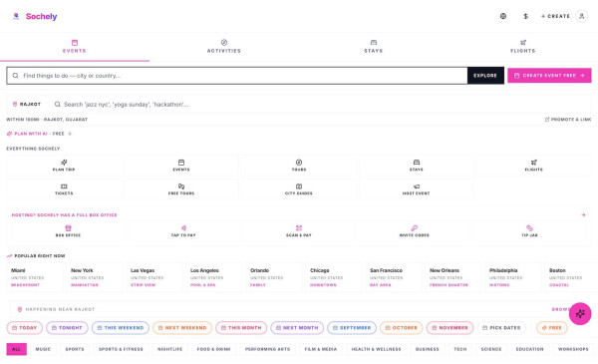Image resolution: width=598 pixels, height=364 pixels.
Task: Focus the 'Find things to do' search field
Action: point(237,76)
